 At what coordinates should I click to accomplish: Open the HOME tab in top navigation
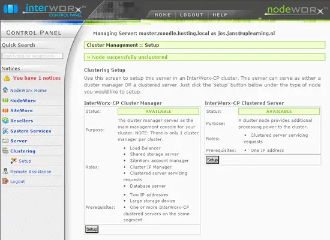[162, 15]
